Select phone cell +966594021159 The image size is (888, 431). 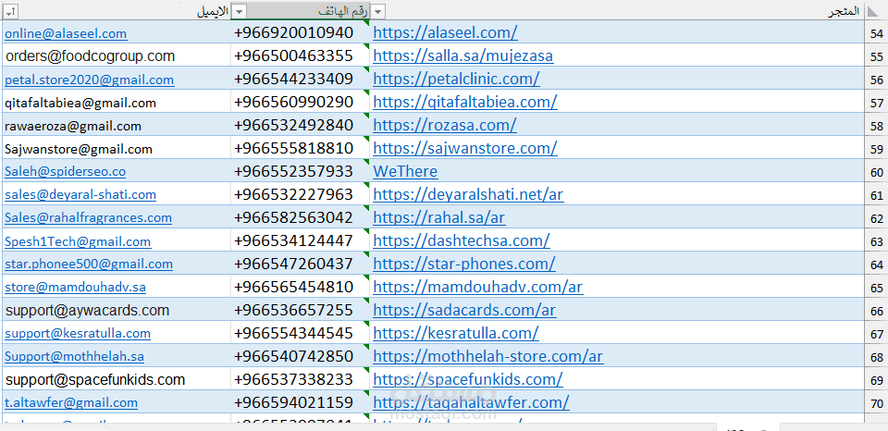300,402
